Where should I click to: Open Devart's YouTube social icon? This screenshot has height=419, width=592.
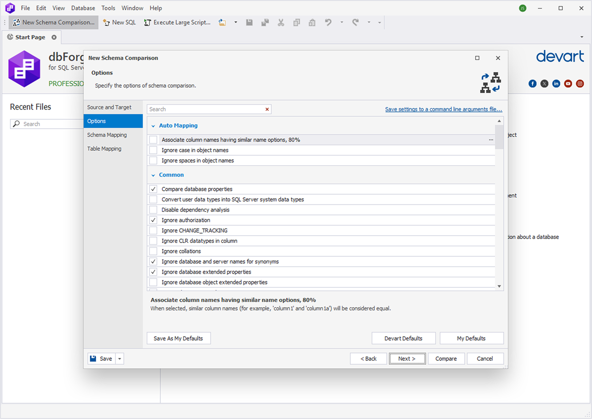tap(568, 84)
